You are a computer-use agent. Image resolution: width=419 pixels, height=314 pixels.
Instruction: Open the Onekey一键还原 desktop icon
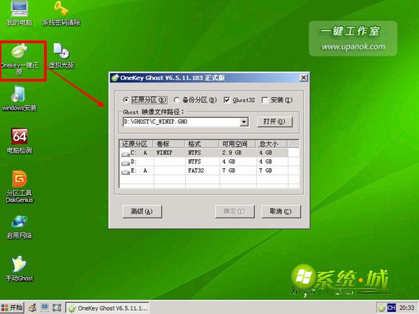20,59
